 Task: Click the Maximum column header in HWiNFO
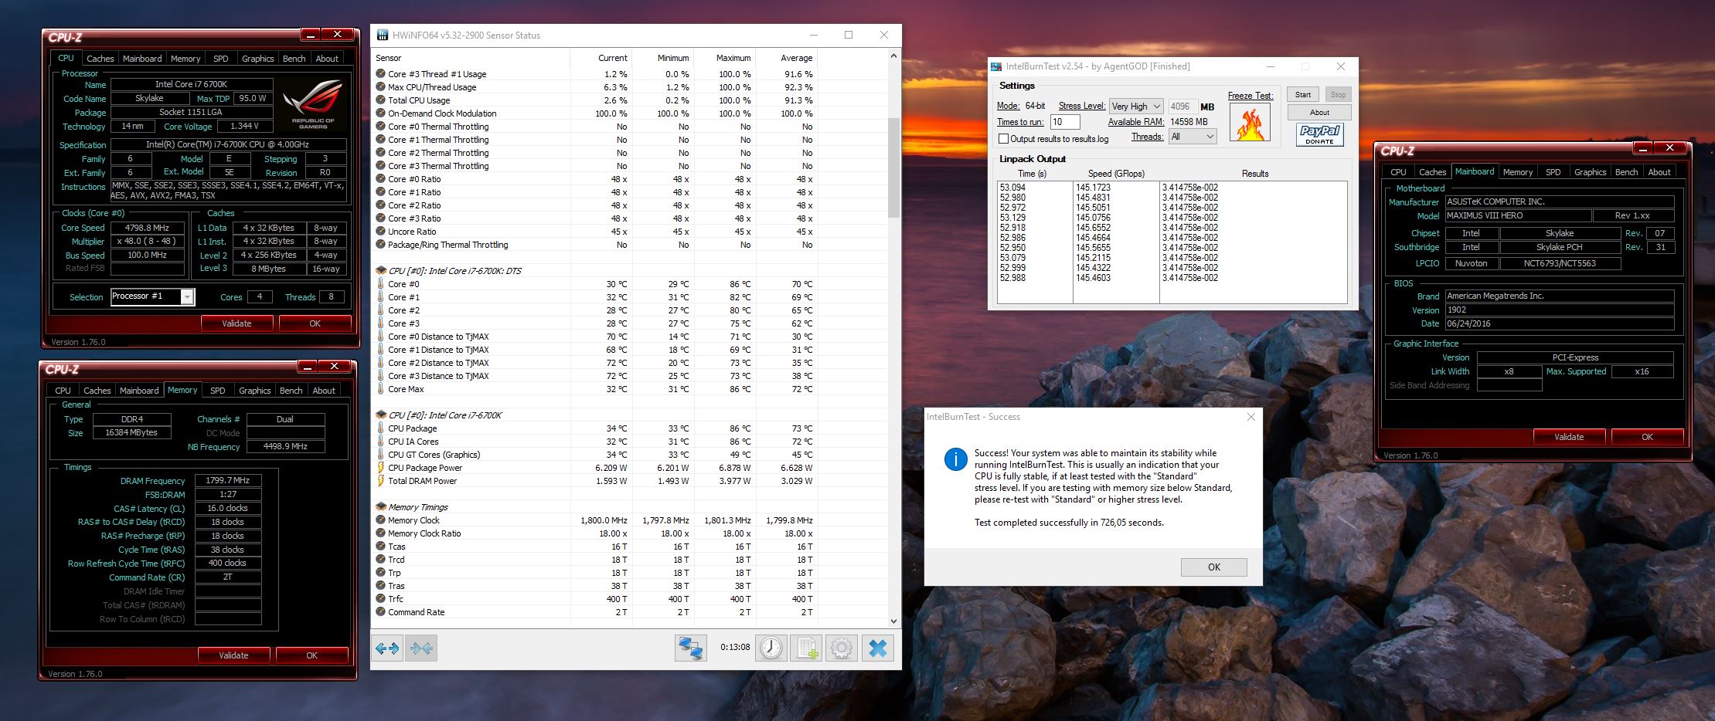coord(724,58)
